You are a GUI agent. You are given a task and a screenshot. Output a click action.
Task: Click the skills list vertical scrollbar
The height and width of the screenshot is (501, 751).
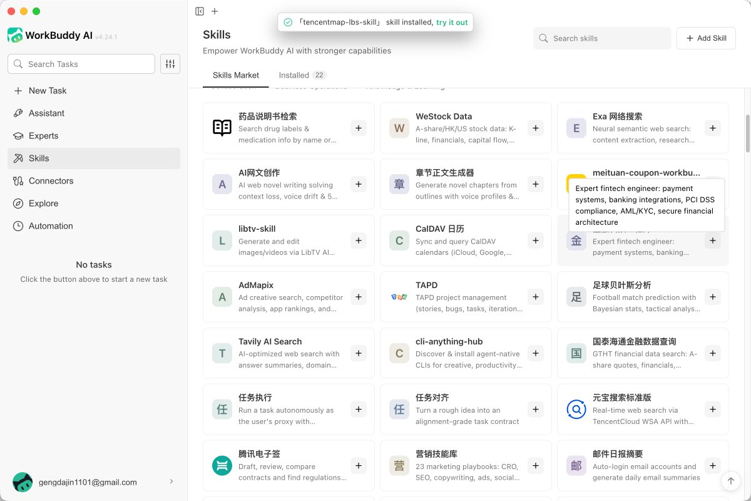[x=747, y=133]
